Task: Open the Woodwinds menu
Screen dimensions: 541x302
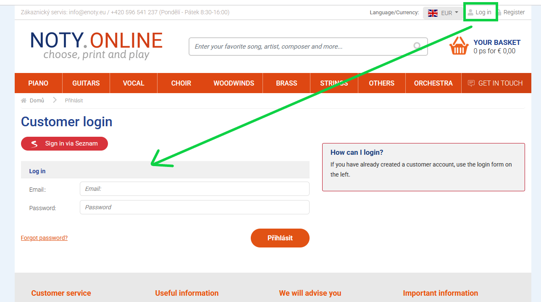Action: [234, 83]
